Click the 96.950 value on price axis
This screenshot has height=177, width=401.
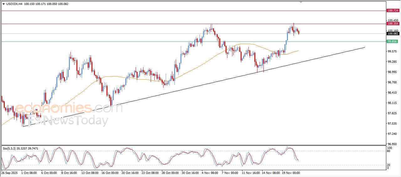click(392, 144)
